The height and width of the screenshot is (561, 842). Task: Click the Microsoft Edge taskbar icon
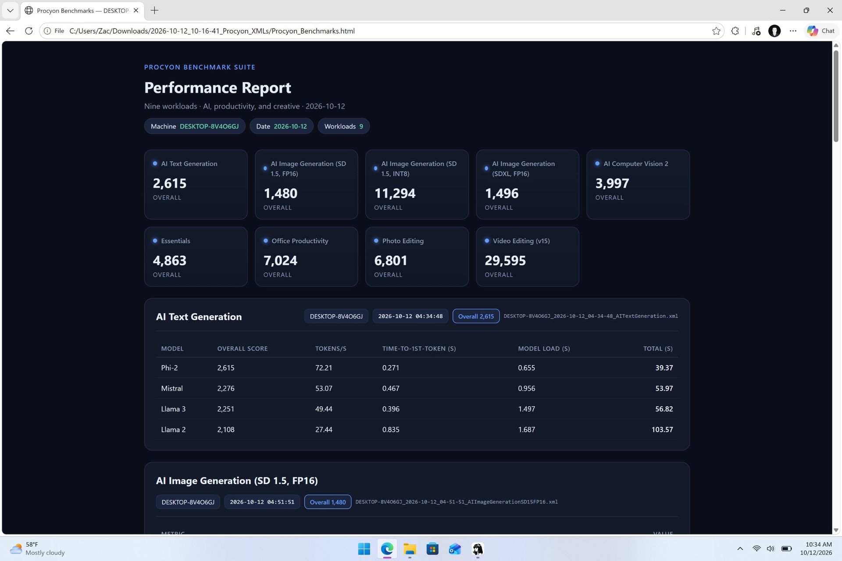[x=387, y=549]
